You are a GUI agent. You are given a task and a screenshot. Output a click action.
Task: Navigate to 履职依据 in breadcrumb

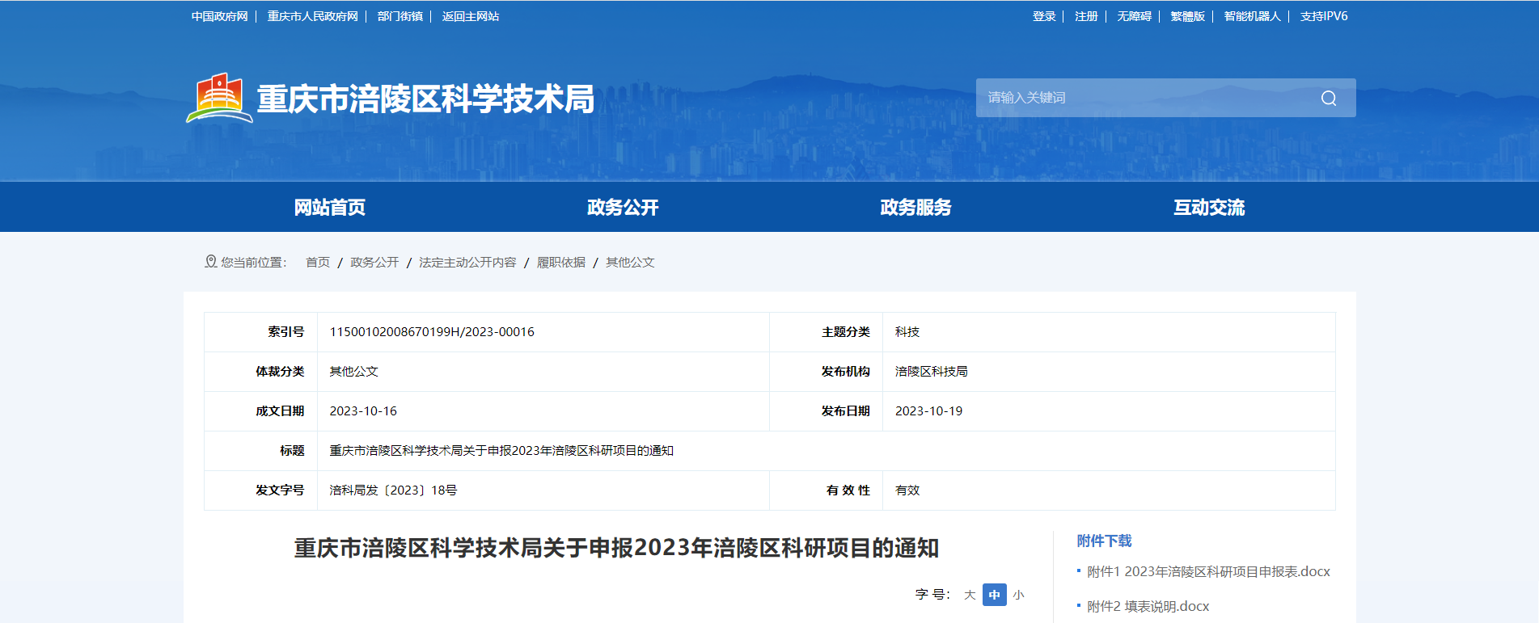(560, 263)
